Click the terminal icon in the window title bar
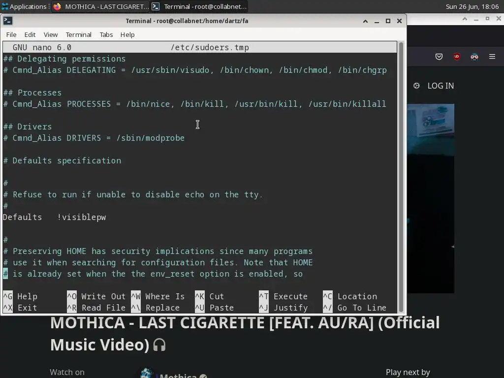This screenshot has width=504, height=378. pyautogui.click(x=8, y=21)
